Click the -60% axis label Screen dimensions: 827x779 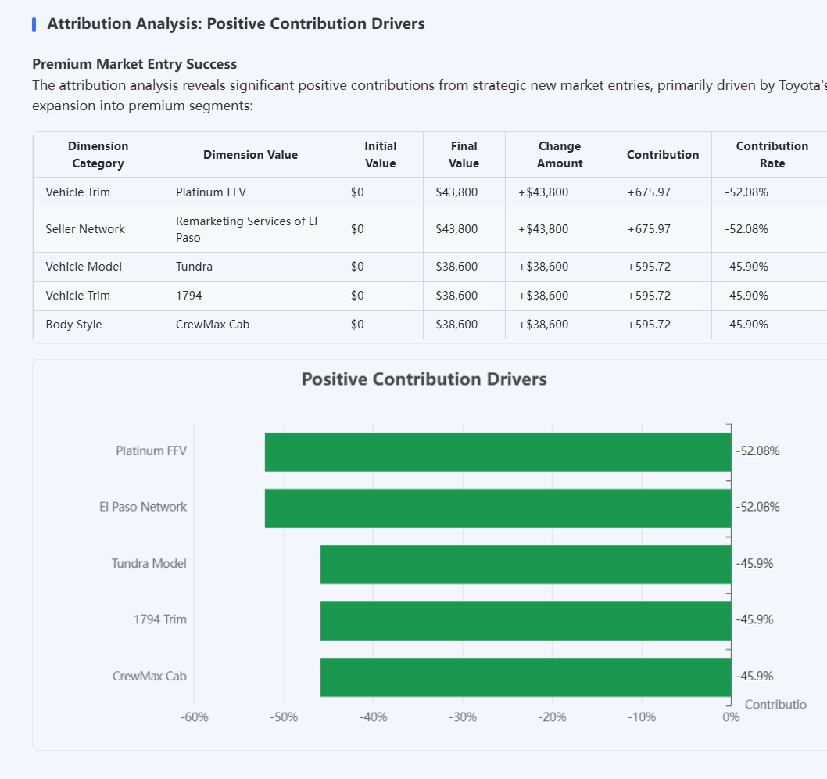195,716
